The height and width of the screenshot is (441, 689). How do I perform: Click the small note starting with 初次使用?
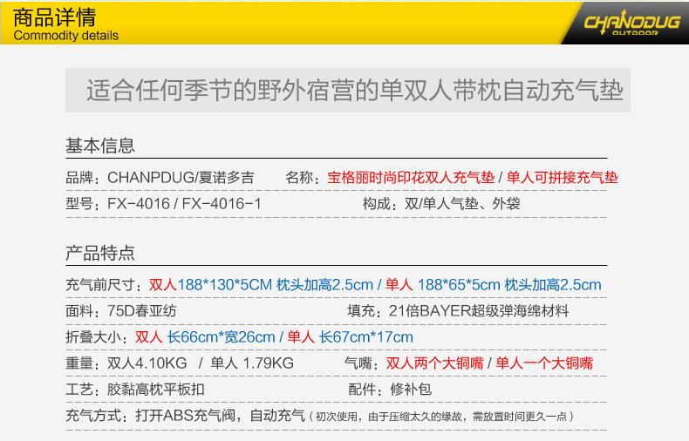(x=441, y=417)
